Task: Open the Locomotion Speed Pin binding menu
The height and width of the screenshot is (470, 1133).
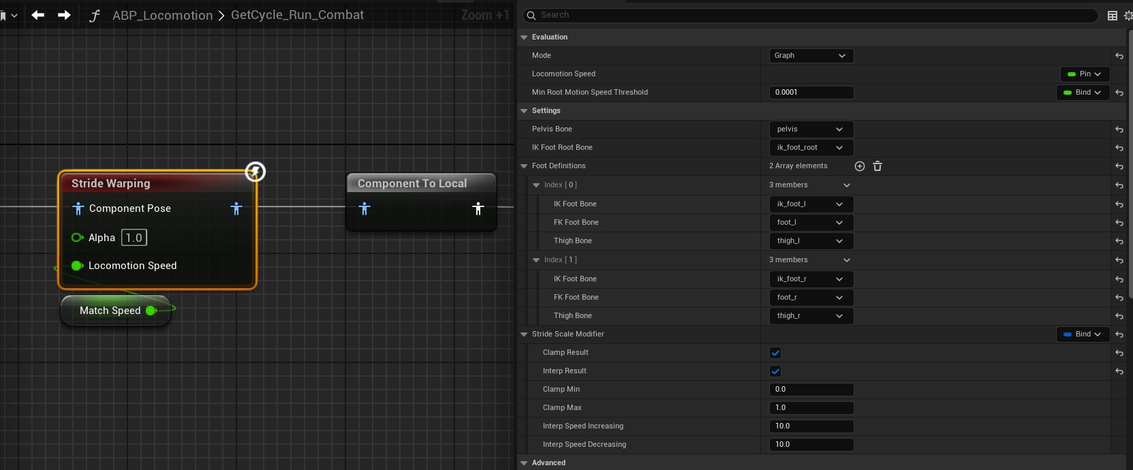Action: (x=1084, y=74)
